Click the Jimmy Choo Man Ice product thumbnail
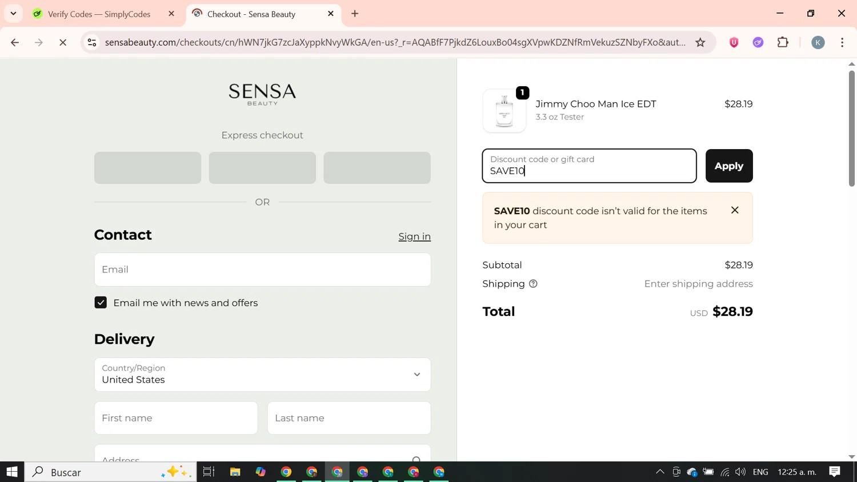Image resolution: width=857 pixels, height=482 pixels. coord(504,111)
